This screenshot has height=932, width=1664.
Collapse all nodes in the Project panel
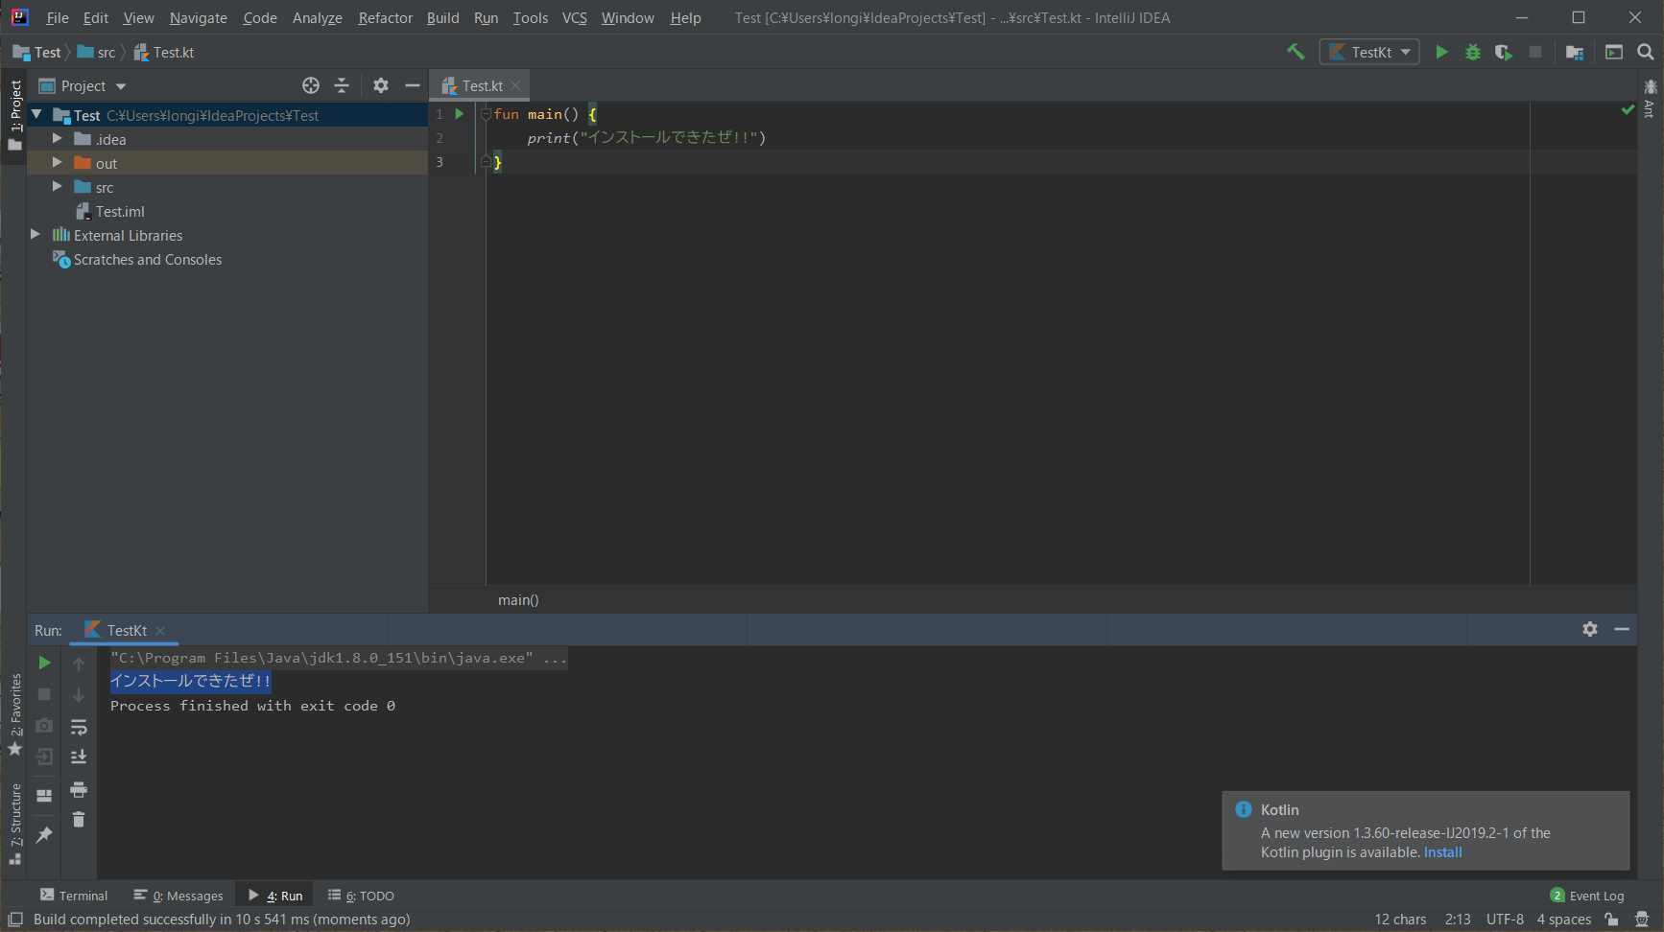[342, 85]
